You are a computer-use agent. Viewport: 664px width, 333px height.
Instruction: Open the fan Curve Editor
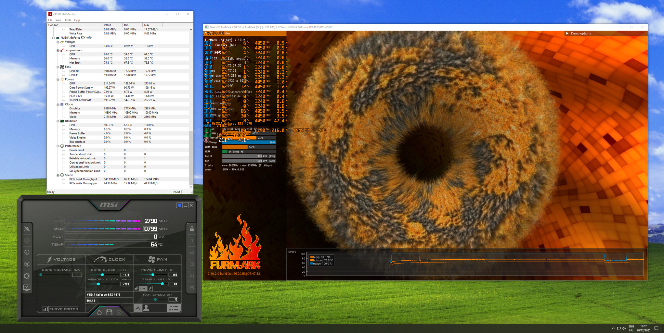click(x=61, y=309)
